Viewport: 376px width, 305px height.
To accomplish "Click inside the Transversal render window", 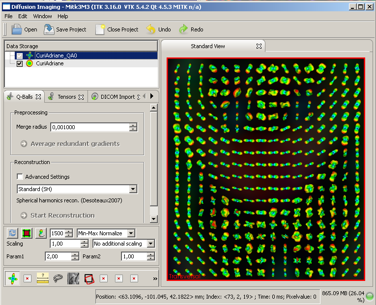I will (x=266, y=169).
